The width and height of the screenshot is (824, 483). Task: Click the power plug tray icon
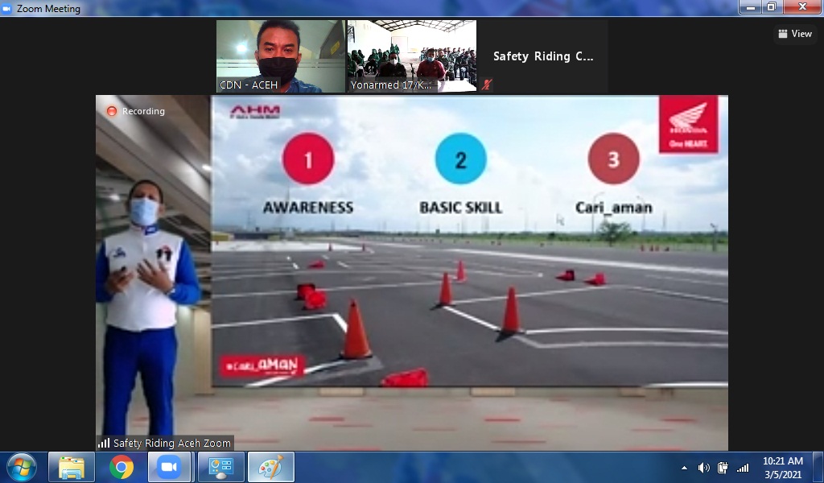(x=723, y=468)
